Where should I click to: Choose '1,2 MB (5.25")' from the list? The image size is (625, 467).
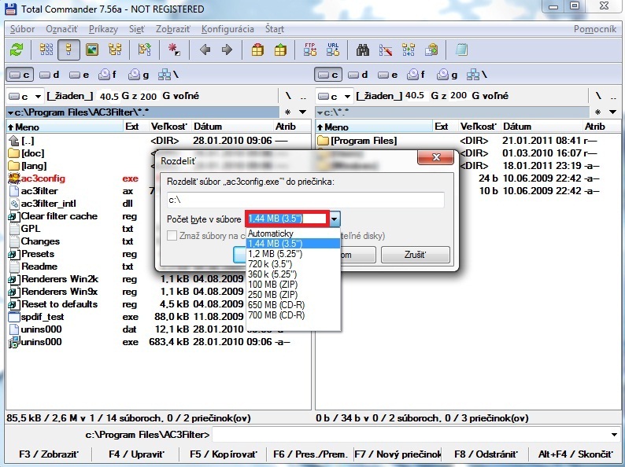point(294,254)
